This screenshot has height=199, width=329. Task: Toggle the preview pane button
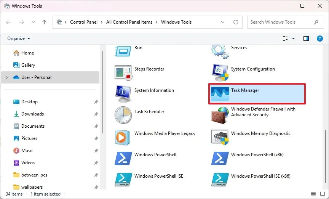coord(306,39)
